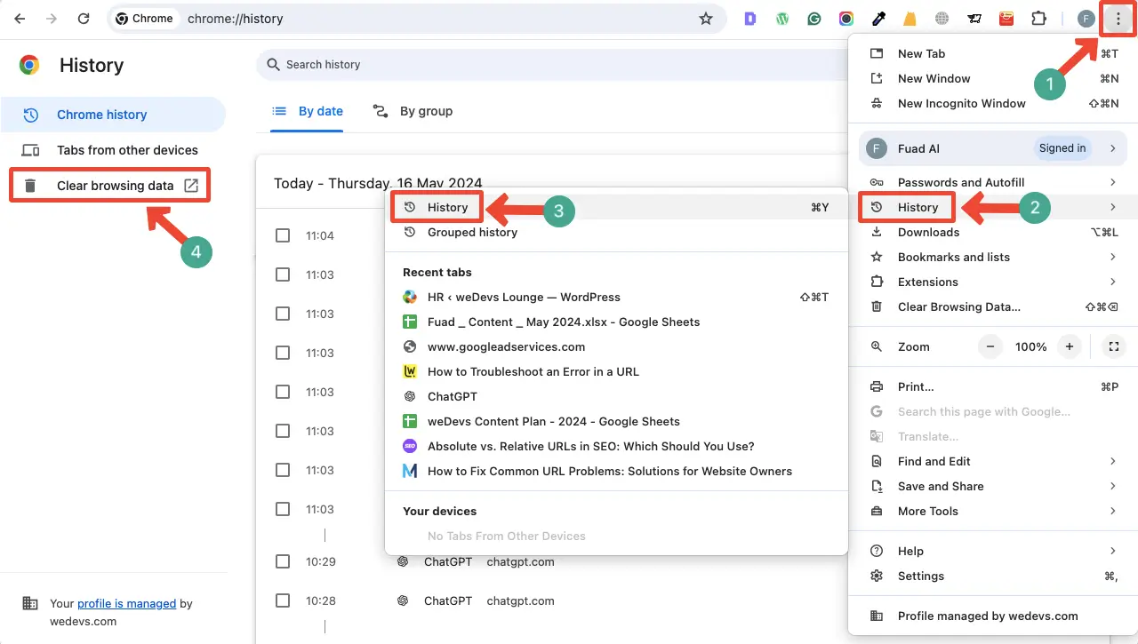The width and height of the screenshot is (1138, 644).
Task: Choose Print... from the Chrome menu
Action: coord(993,386)
